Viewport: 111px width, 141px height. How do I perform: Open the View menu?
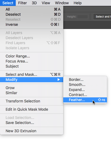coord(46,3)
